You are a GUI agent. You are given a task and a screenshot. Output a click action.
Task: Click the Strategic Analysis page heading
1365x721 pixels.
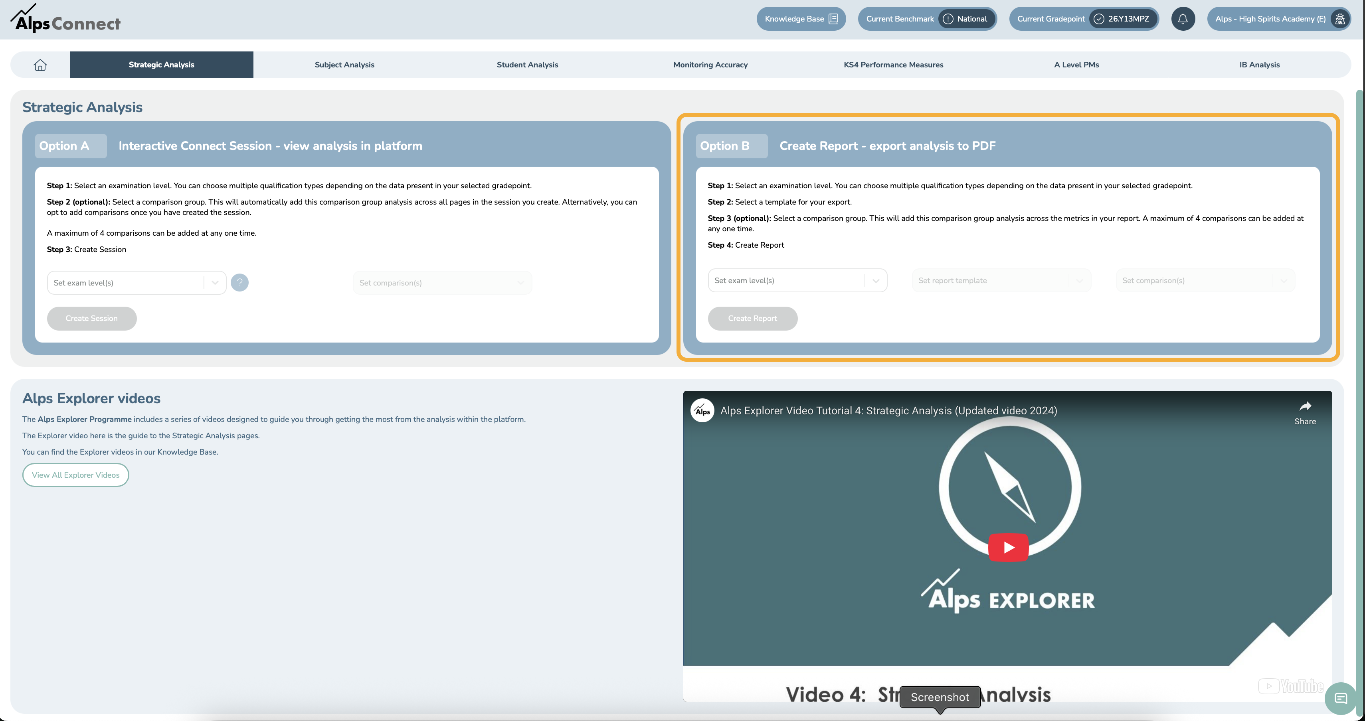[x=82, y=107]
